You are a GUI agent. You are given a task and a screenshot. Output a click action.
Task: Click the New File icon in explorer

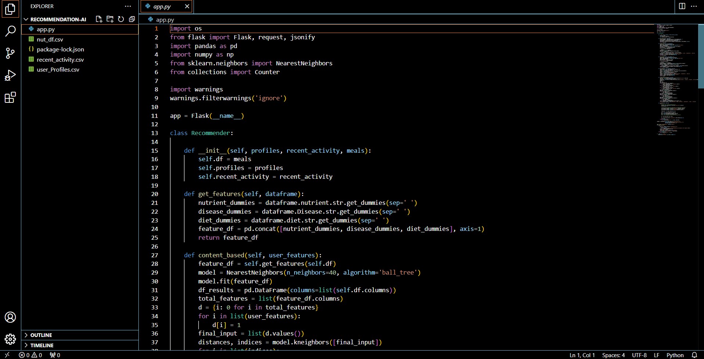[99, 19]
